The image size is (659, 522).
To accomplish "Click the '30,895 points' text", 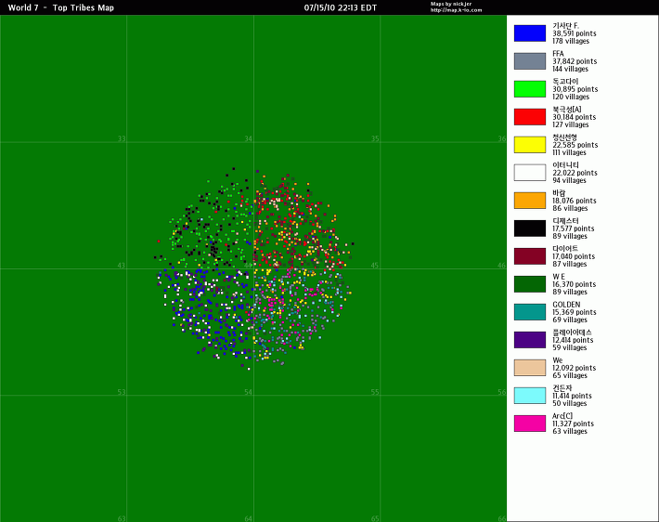I will click(575, 89).
